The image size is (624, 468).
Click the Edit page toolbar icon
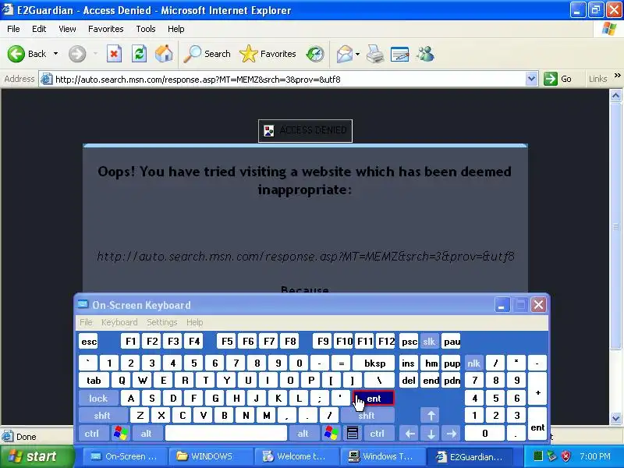pos(400,54)
